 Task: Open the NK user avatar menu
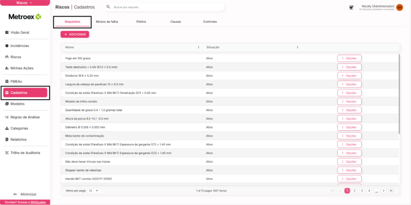pos(400,7)
